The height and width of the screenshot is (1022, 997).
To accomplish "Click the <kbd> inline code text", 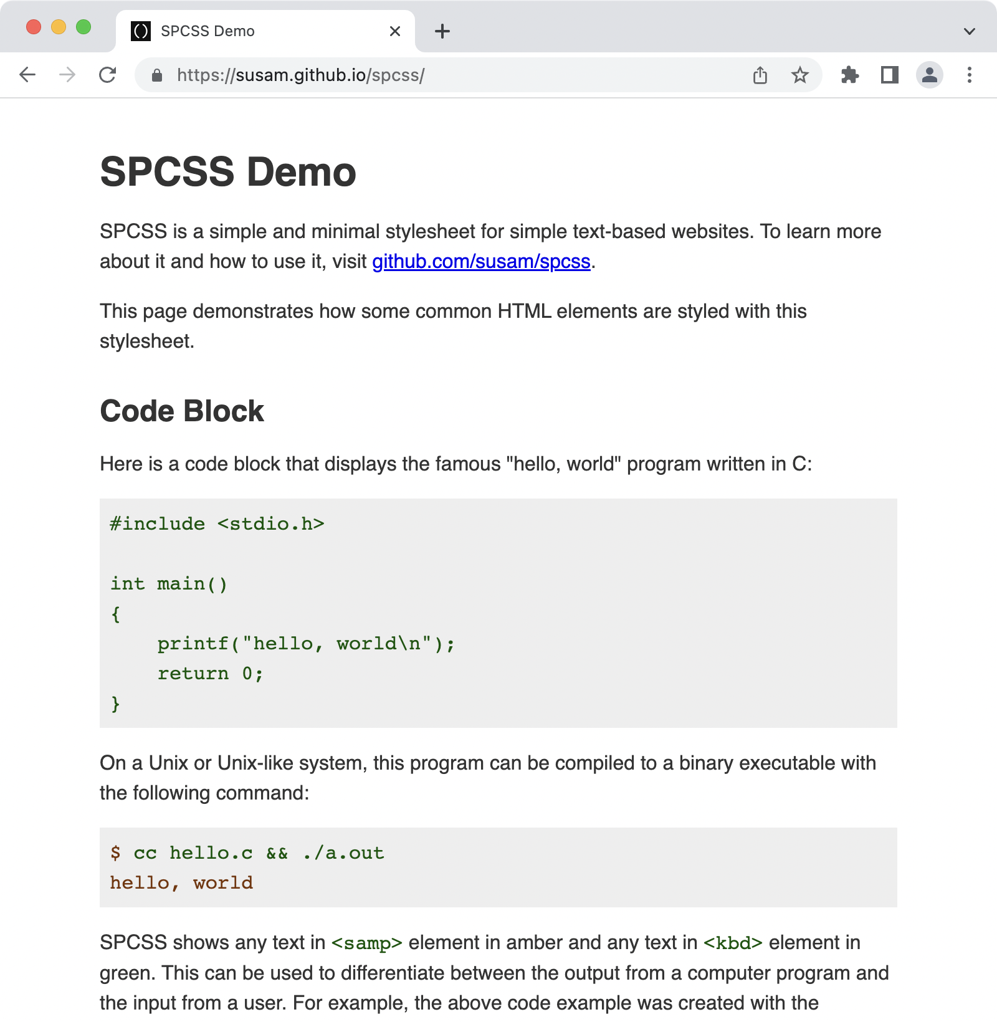I will [733, 943].
